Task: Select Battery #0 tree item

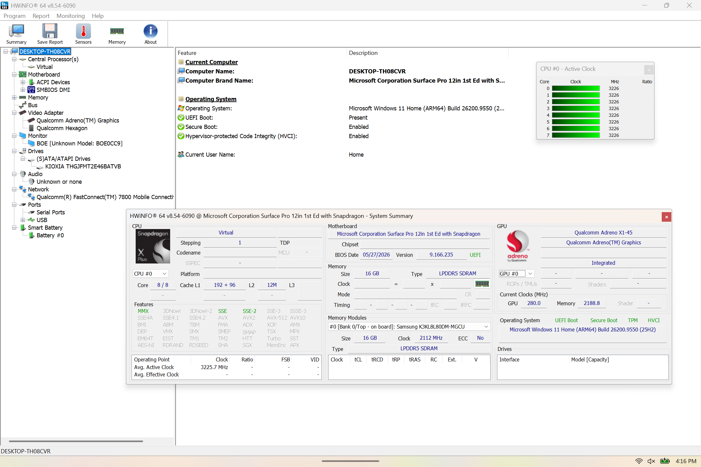Action: (50, 235)
